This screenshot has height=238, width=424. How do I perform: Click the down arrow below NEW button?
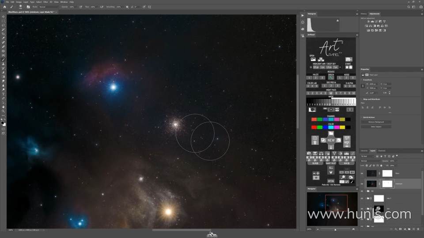point(331,147)
